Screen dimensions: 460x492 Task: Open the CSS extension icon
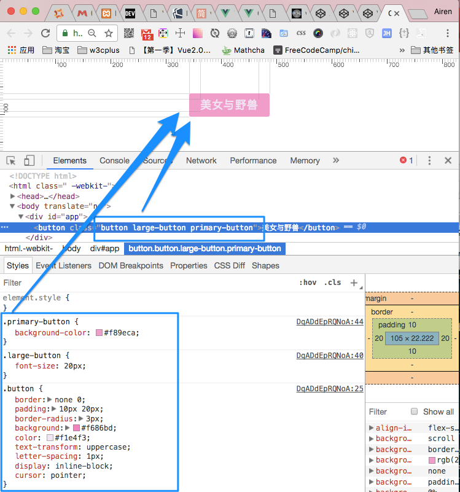(301, 33)
